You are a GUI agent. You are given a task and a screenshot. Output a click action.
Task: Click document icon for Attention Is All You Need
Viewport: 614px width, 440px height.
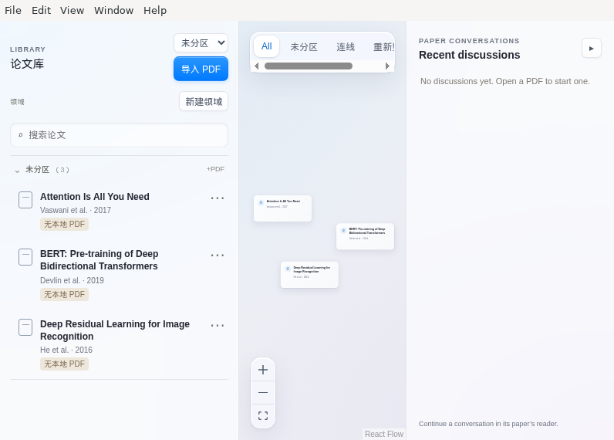25,200
